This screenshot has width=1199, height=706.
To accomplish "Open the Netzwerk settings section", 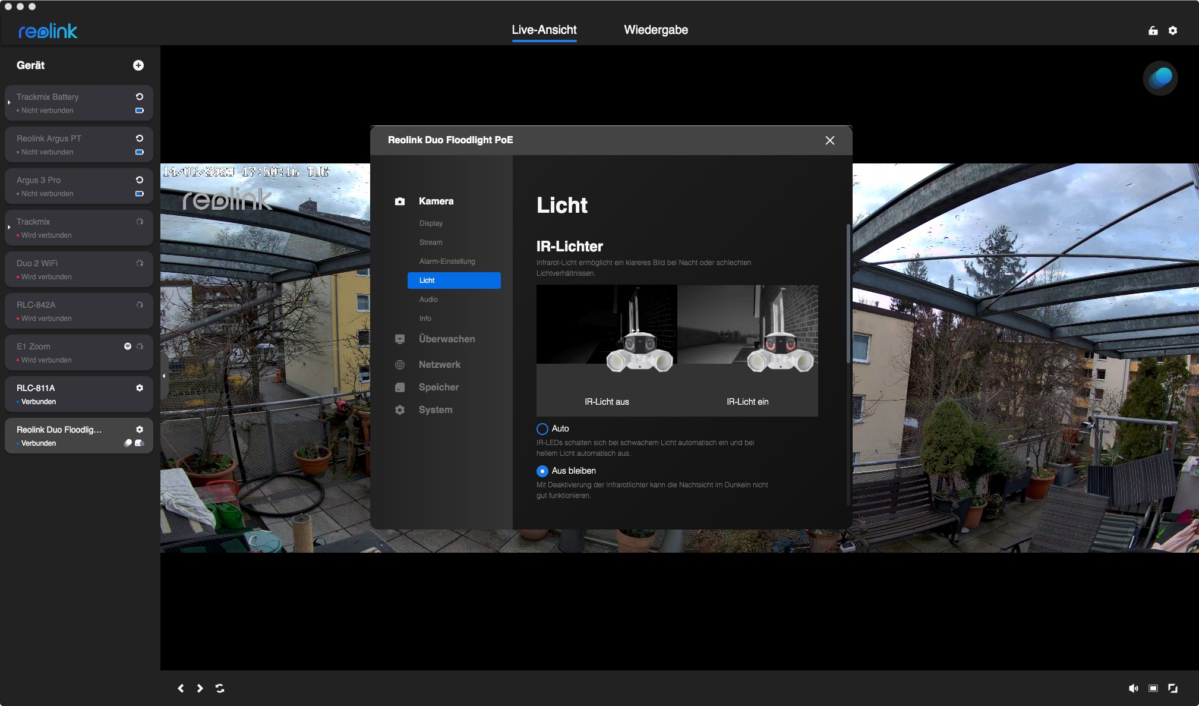I will 439,365.
